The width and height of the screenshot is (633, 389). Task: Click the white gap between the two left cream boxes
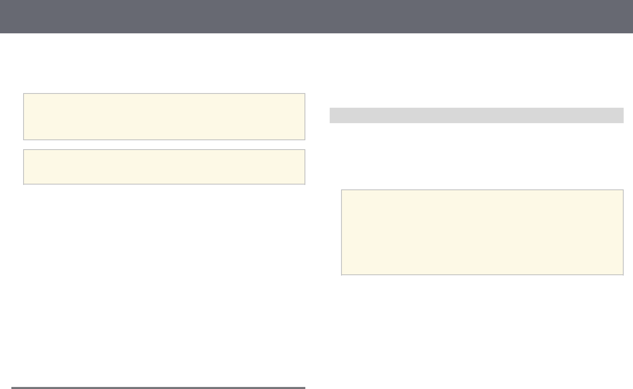pos(164,145)
